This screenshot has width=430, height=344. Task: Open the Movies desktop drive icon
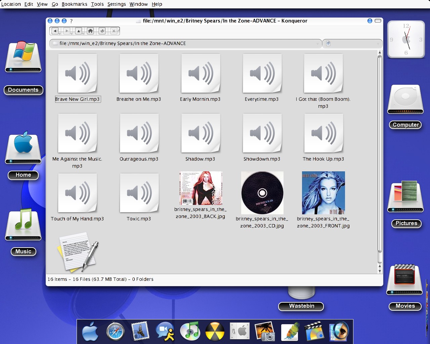pos(404,279)
